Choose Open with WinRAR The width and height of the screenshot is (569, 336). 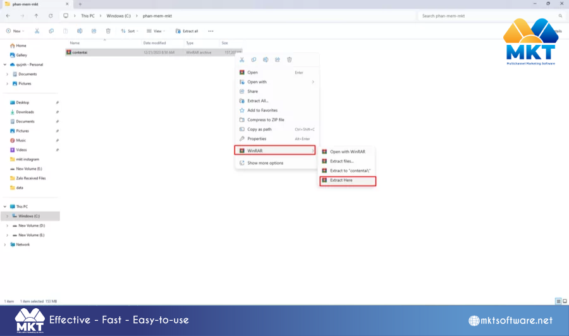[x=348, y=152]
